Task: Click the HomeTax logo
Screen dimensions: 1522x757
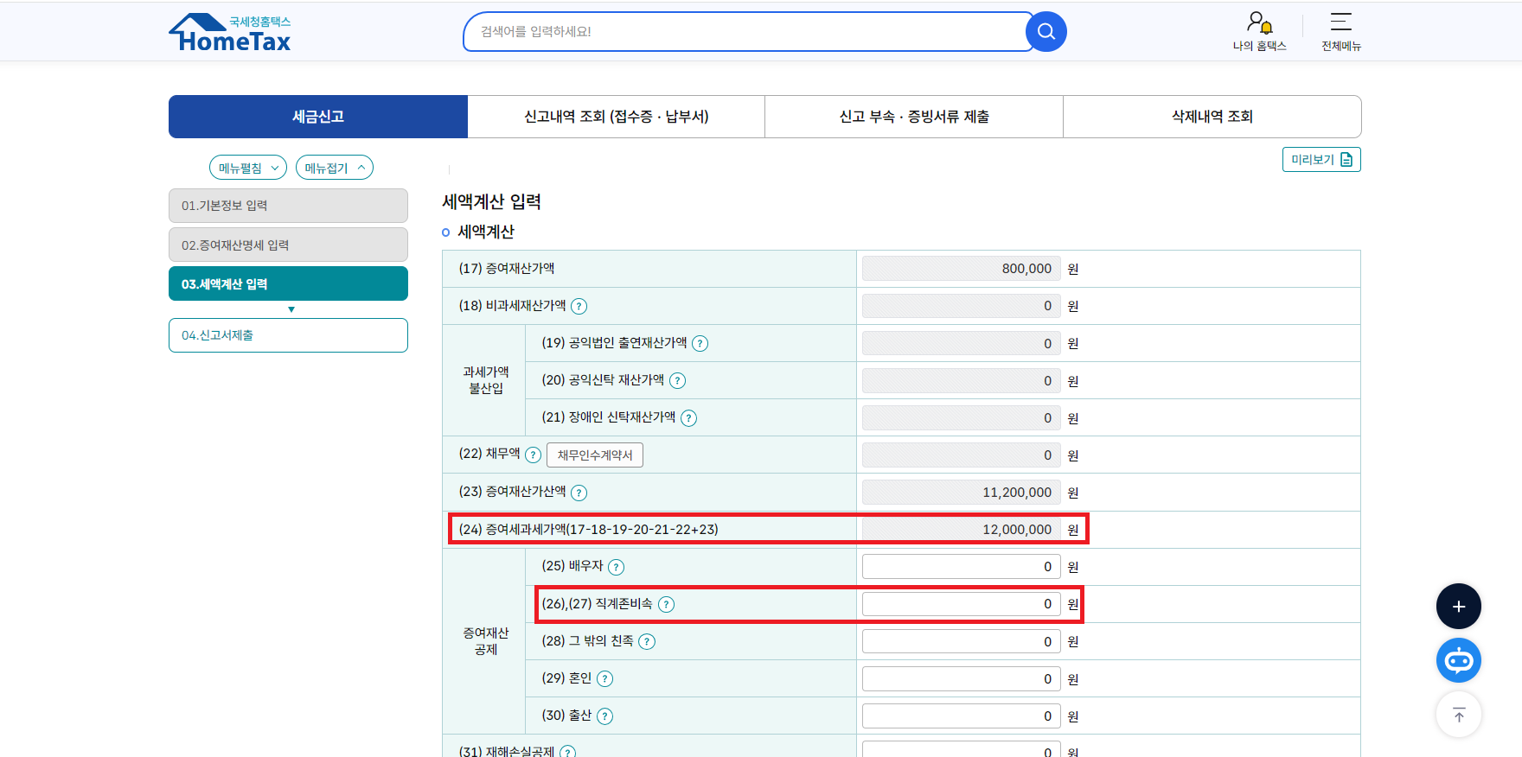Action: 230,33
